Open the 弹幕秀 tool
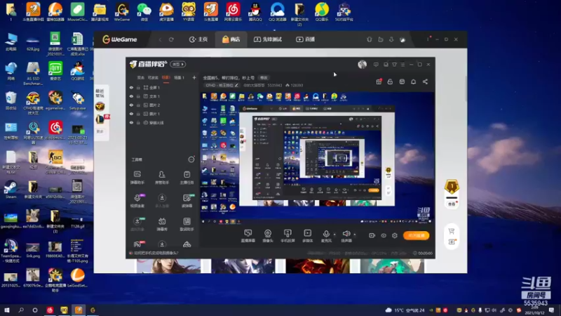The width and height of the screenshot is (561, 316). [x=162, y=224]
